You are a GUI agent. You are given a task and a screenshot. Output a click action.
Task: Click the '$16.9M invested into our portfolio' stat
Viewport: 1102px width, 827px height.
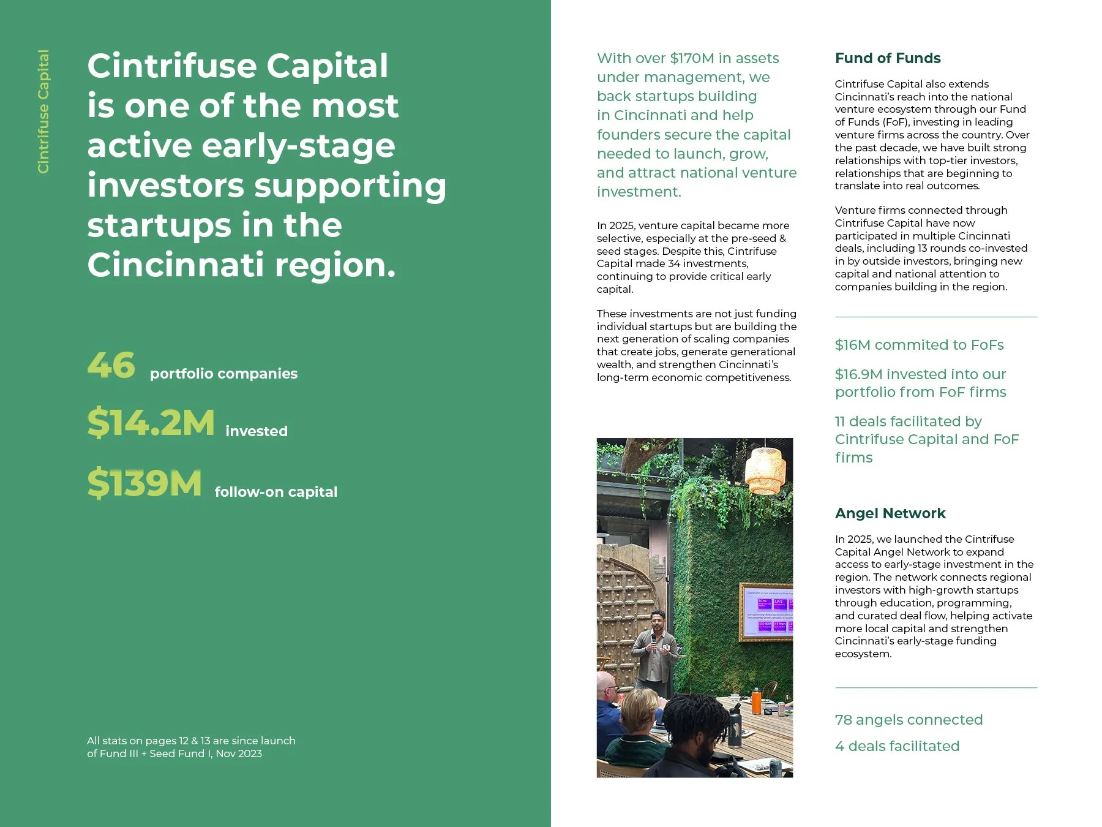(921, 383)
